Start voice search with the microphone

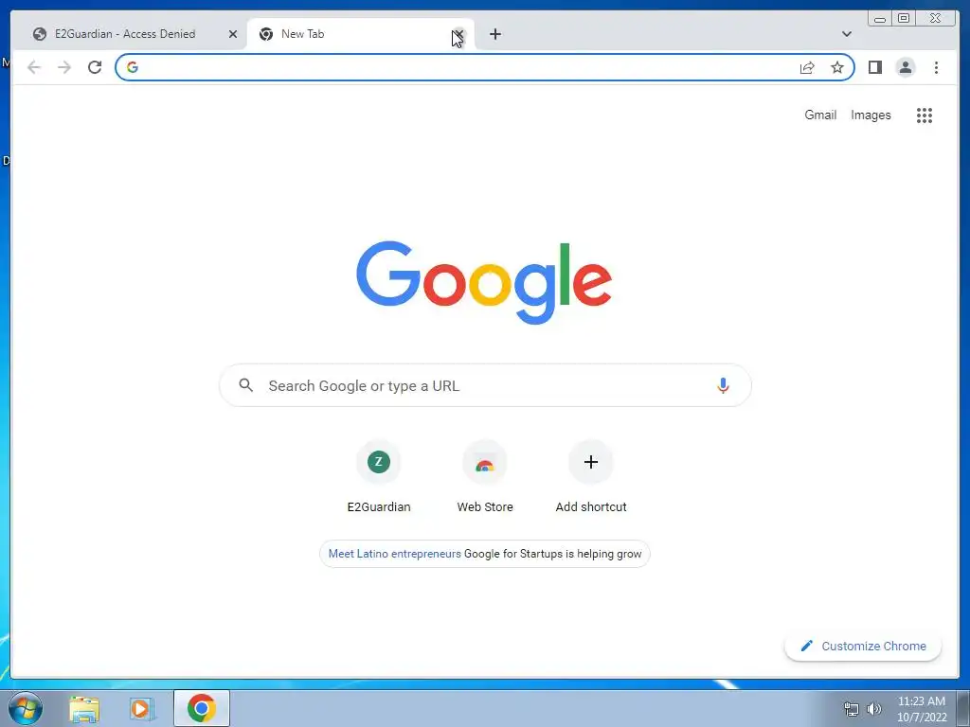coord(723,386)
